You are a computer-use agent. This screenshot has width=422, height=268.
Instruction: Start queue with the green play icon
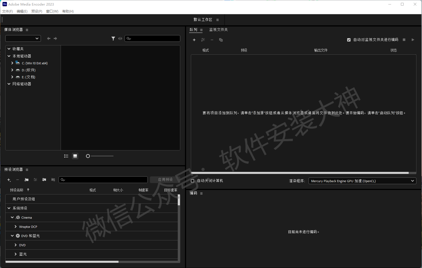tap(413, 40)
